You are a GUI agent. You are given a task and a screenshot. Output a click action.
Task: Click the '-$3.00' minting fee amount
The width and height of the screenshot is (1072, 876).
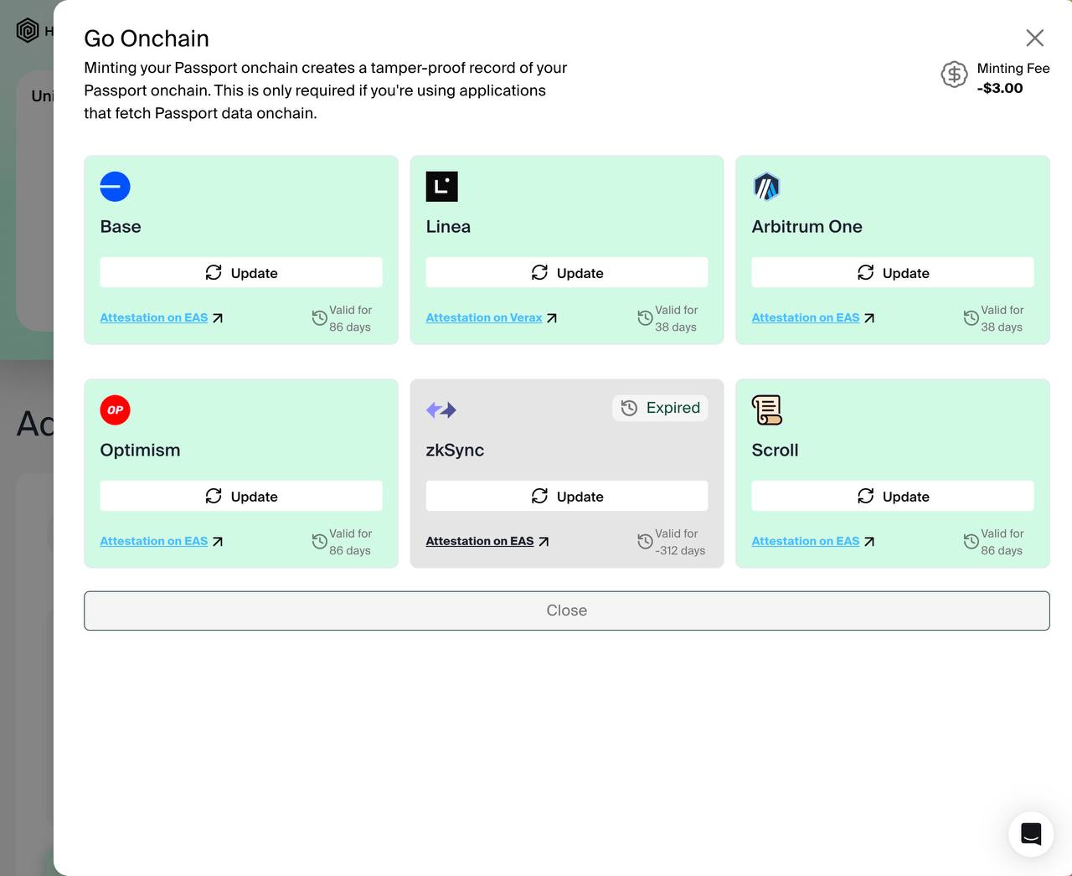point(1000,88)
